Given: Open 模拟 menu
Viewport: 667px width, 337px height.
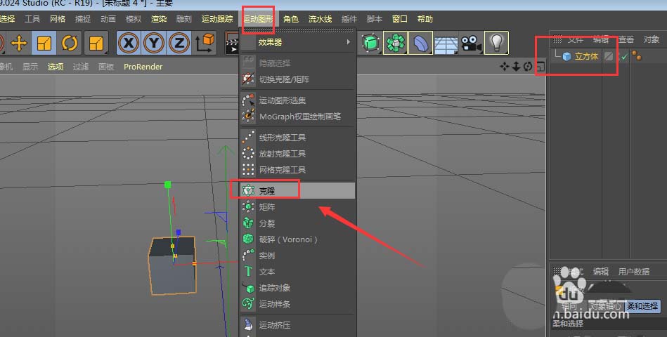Looking at the screenshot, I should [134, 19].
